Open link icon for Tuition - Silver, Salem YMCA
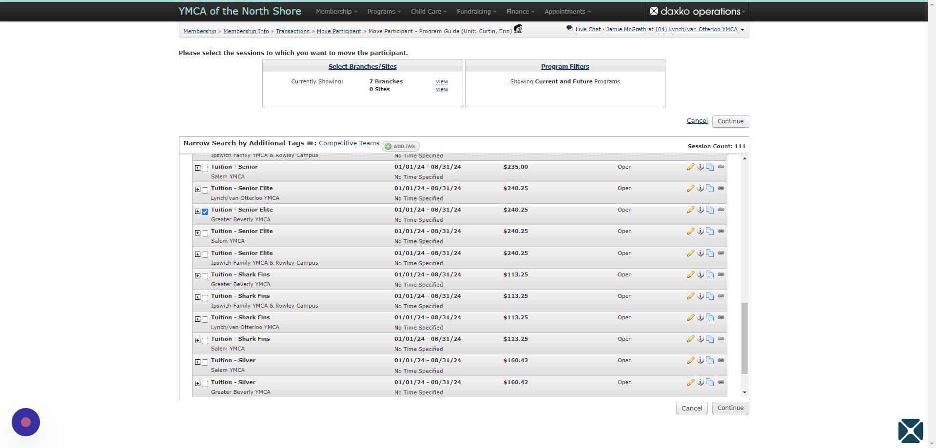 (x=721, y=360)
